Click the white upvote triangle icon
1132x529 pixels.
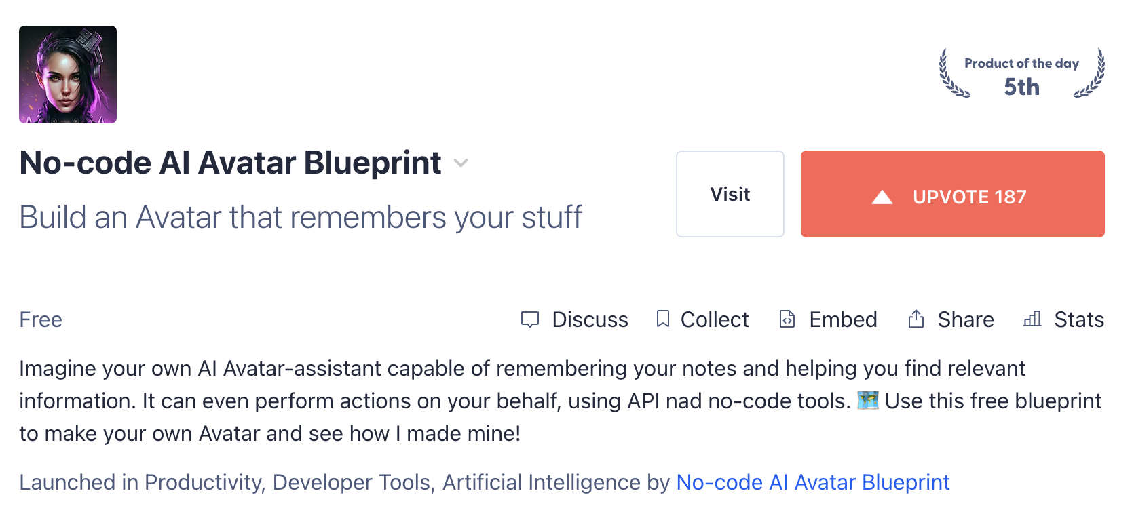point(882,197)
